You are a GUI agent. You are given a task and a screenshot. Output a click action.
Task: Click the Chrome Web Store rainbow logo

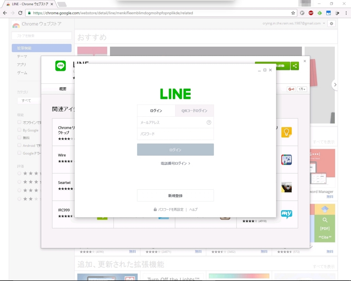click(x=16, y=24)
